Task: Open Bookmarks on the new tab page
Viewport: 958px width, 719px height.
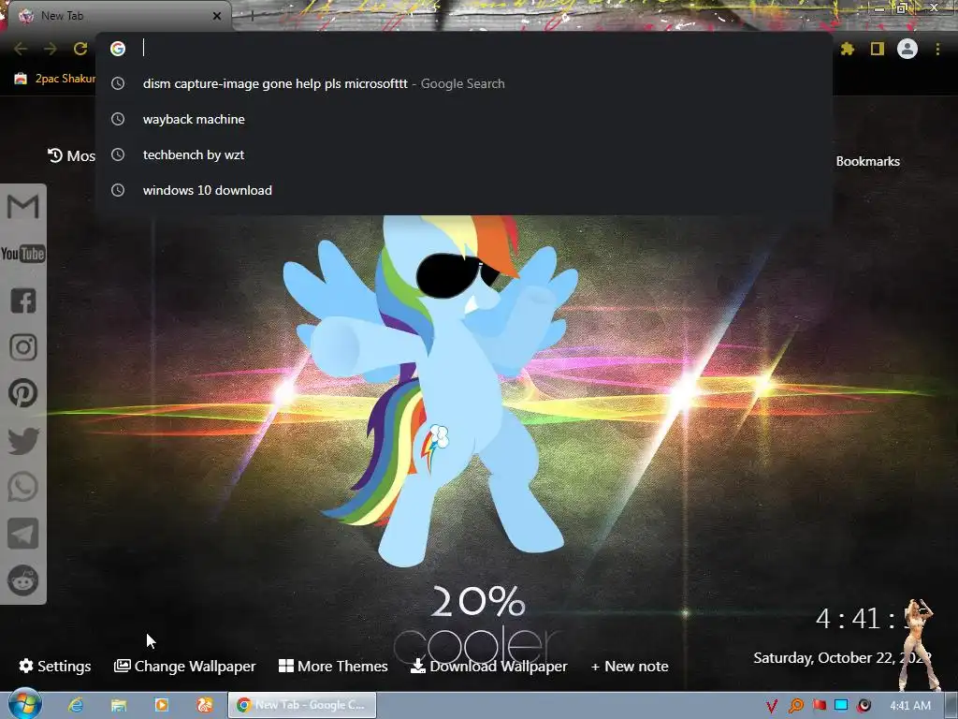Action: [x=867, y=161]
